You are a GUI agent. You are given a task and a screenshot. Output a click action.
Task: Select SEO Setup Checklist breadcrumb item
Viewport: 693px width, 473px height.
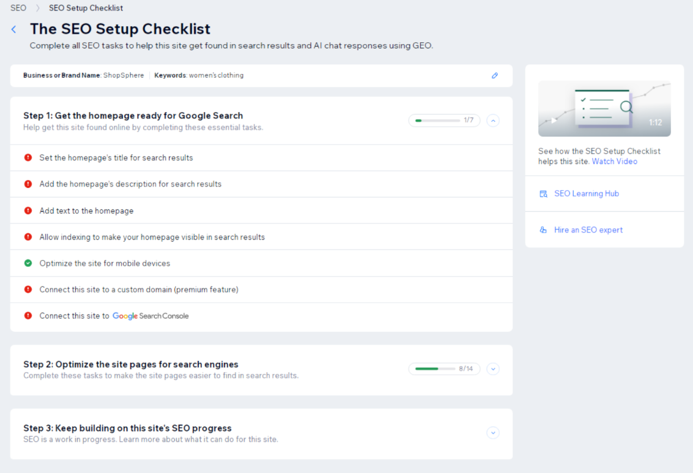coord(86,8)
